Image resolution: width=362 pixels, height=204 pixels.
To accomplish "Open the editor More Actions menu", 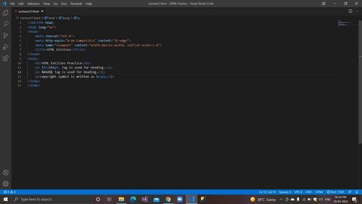I will click(x=357, y=11).
